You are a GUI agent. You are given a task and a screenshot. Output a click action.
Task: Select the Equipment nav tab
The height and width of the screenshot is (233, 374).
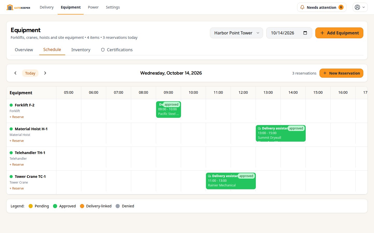tap(71, 7)
